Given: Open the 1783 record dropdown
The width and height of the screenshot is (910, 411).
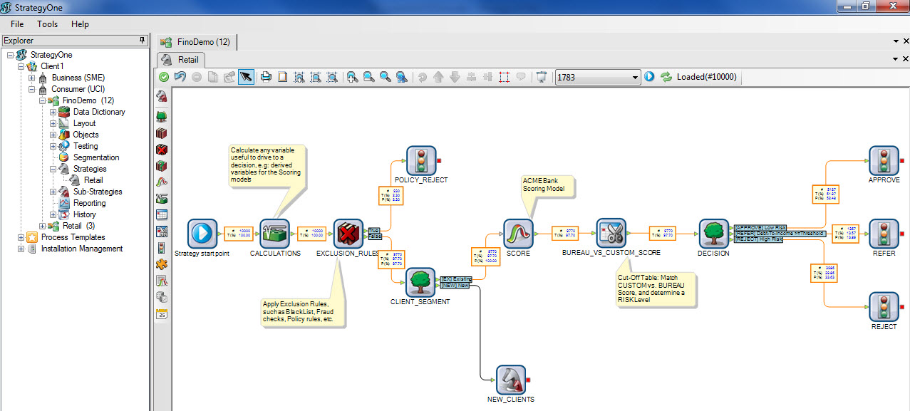Looking at the screenshot, I should pos(636,78).
